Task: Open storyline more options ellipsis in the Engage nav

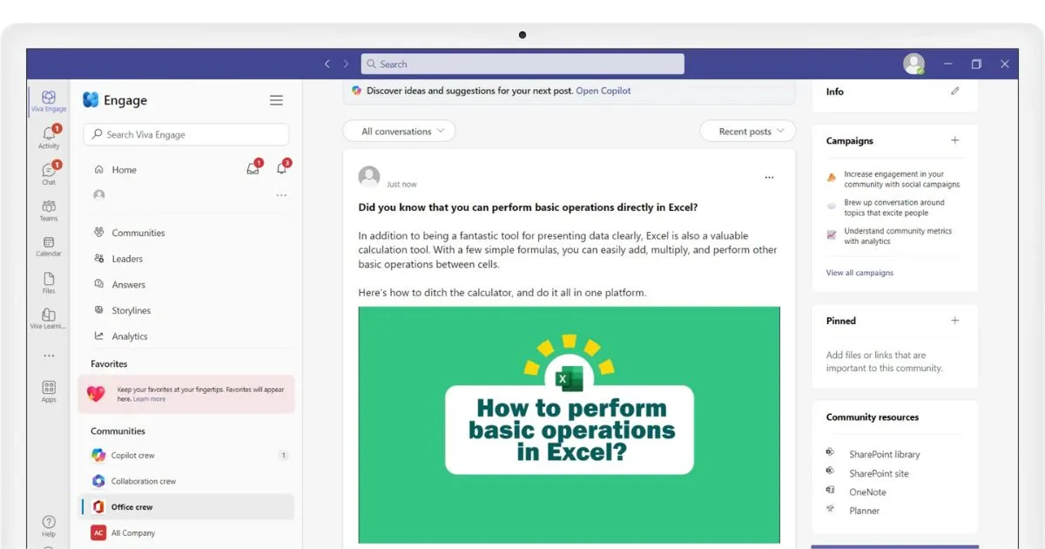Action: click(x=281, y=195)
